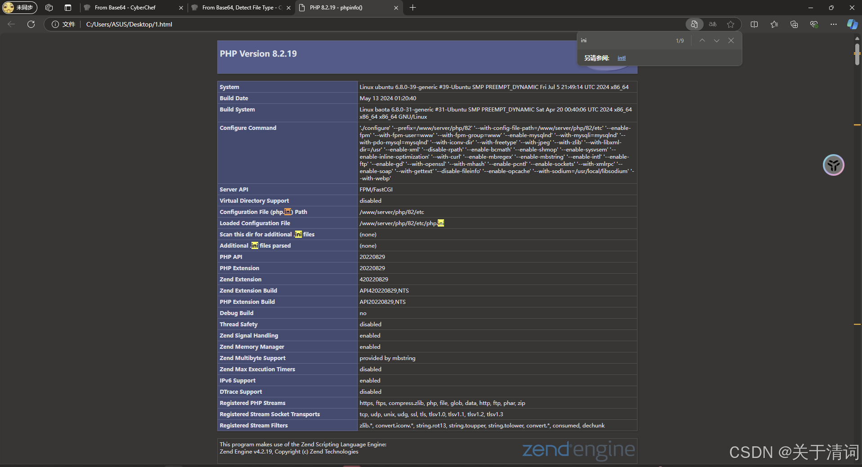Click the Thread Safety label
Image resolution: width=862 pixels, height=467 pixels.
click(x=238, y=325)
